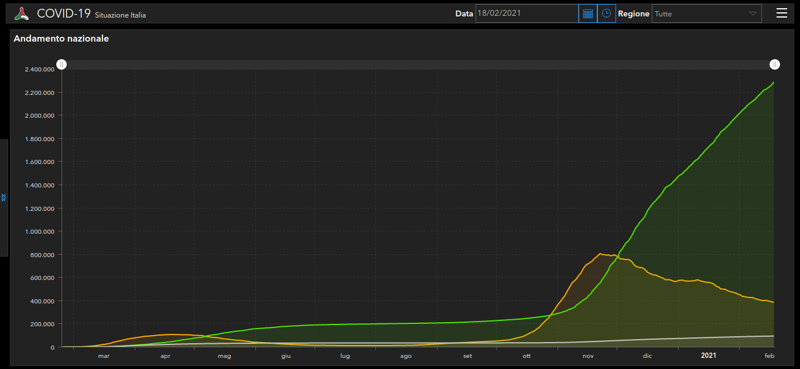Open the calendar date picker
The height and width of the screenshot is (369, 800).
point(588,13)
